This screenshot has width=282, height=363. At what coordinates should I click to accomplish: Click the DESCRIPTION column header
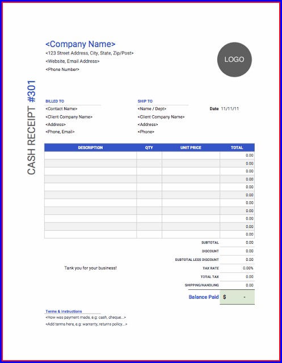90,147
